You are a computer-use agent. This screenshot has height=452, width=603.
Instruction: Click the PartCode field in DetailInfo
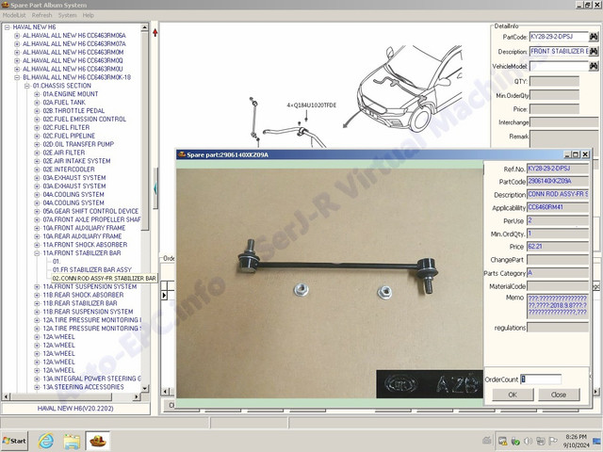click(559, 37)
